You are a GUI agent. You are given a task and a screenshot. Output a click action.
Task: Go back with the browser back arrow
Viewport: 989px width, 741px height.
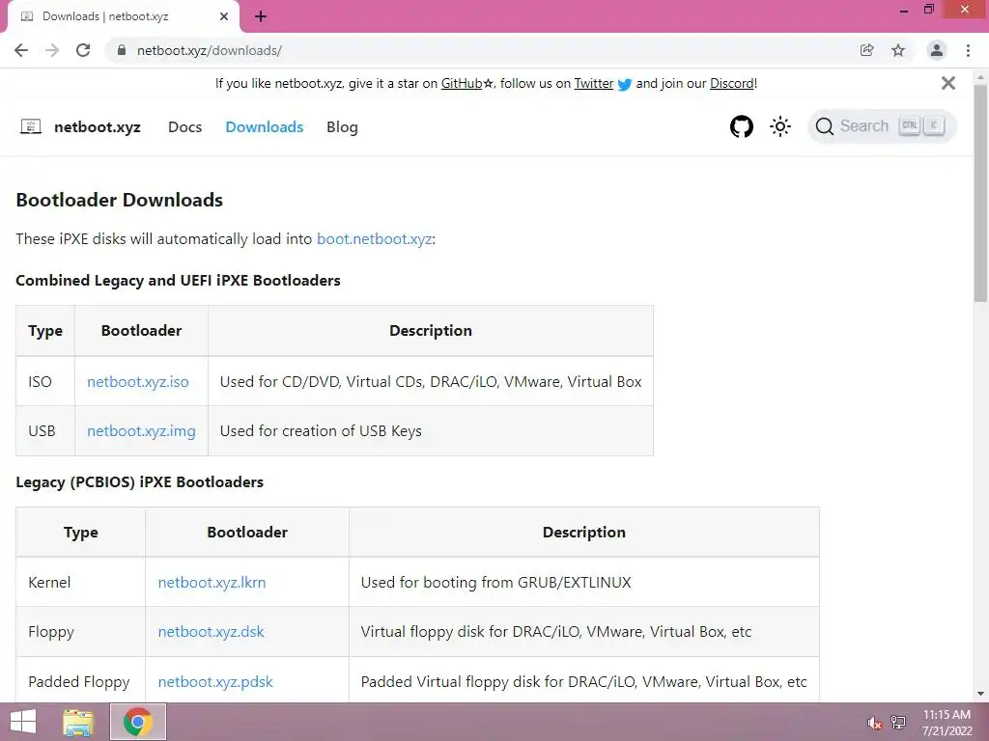(21, 50)
